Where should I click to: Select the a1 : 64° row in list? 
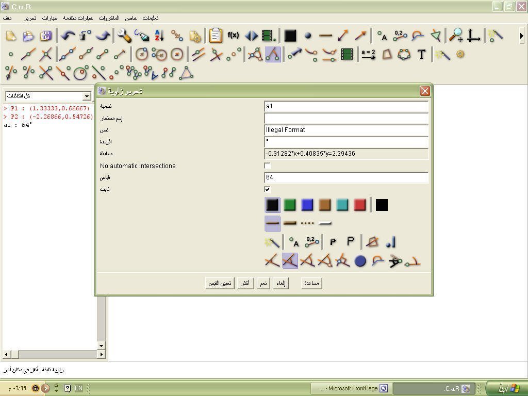(x=18, y=125)
